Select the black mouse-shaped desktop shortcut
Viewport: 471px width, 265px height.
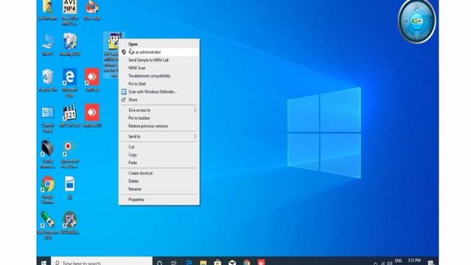coord(48,155)
